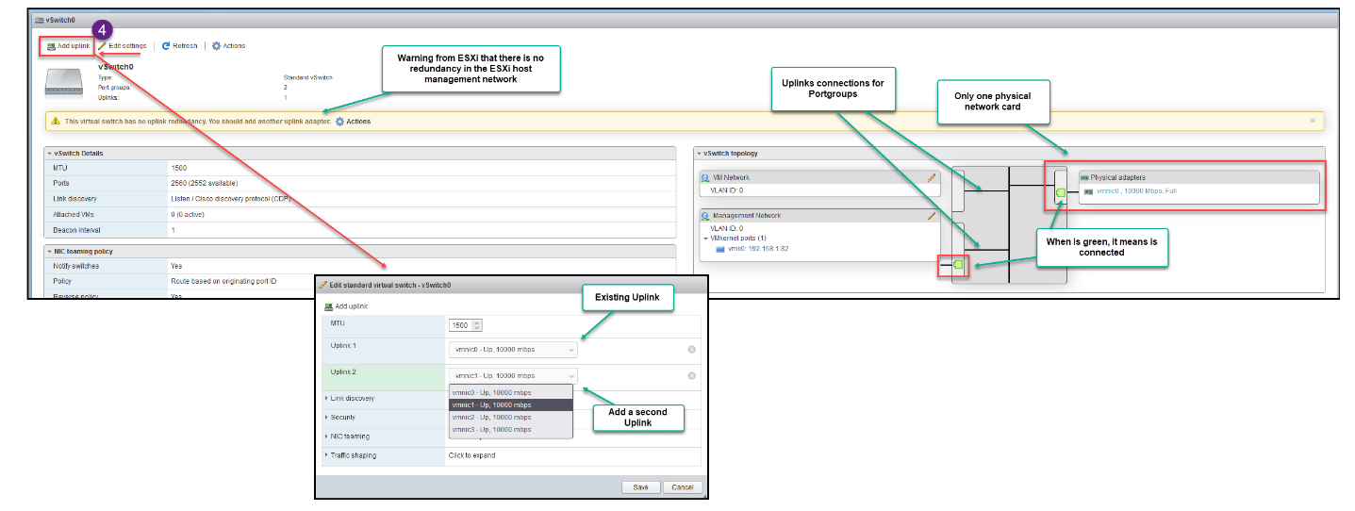Screen dimensions: 1355x511
Task: Open the Uplink 2 dropdown
Action: 513,375
